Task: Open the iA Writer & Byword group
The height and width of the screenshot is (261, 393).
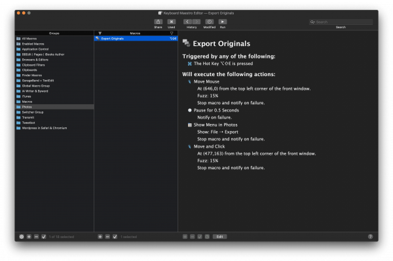Action: point(54,91)
